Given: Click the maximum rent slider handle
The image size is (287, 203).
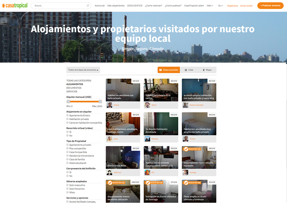Looking at the screenshot, I should (x=100, y=101).
